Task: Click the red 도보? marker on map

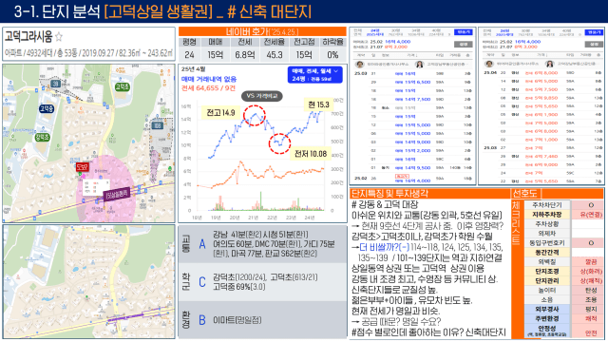Action: point(83,167)
